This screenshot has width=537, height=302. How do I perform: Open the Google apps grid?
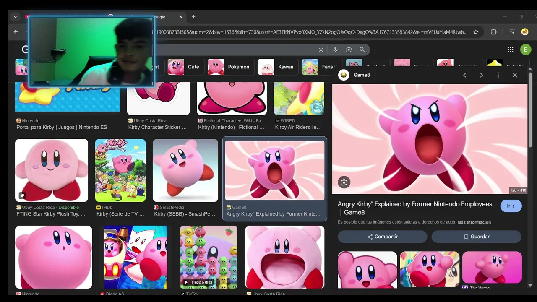click(510, 49)
